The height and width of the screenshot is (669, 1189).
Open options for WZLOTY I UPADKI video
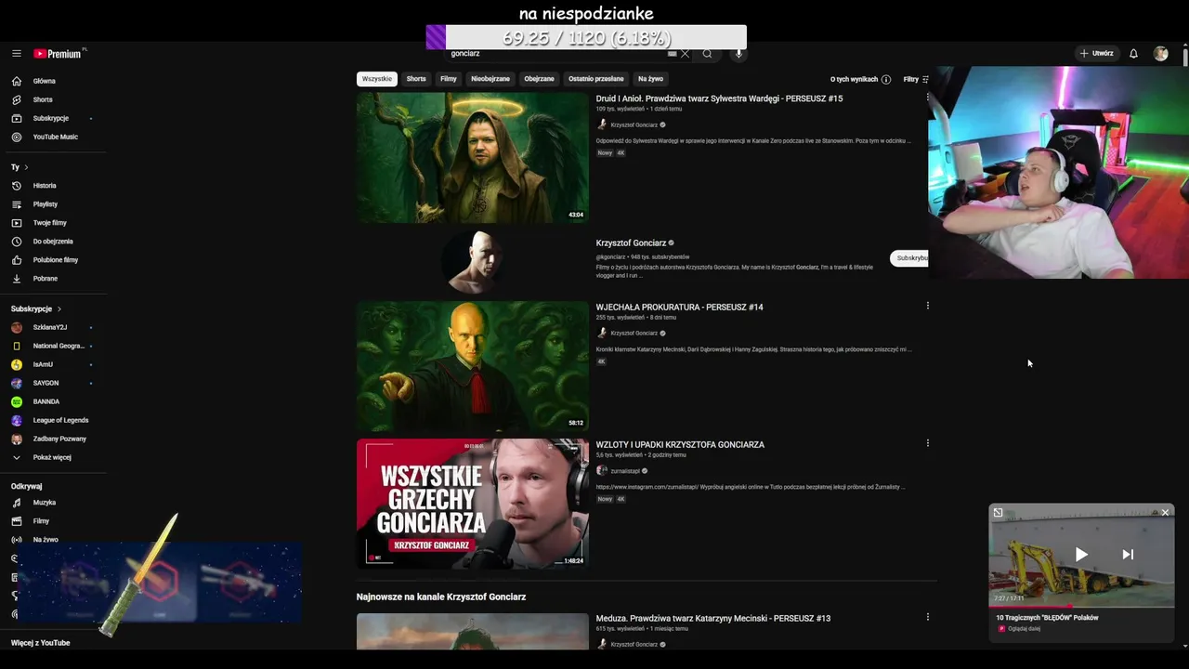click(927, 443)
